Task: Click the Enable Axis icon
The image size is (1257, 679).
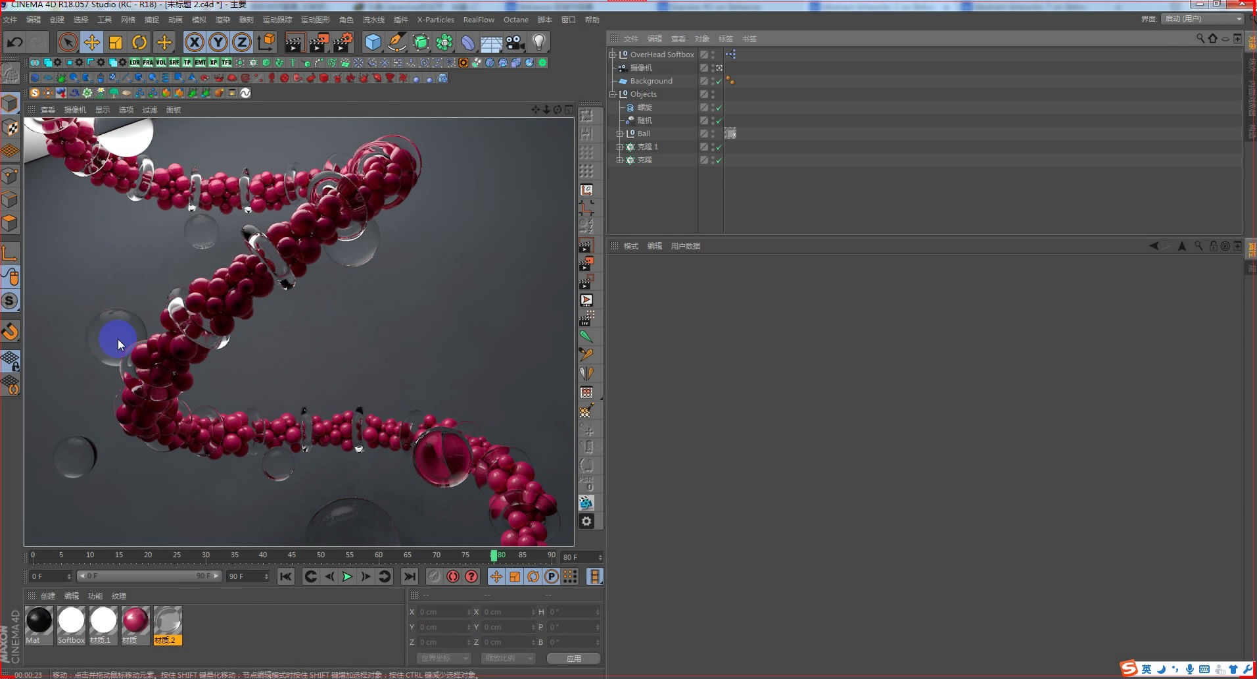Action: pos(10,253)
